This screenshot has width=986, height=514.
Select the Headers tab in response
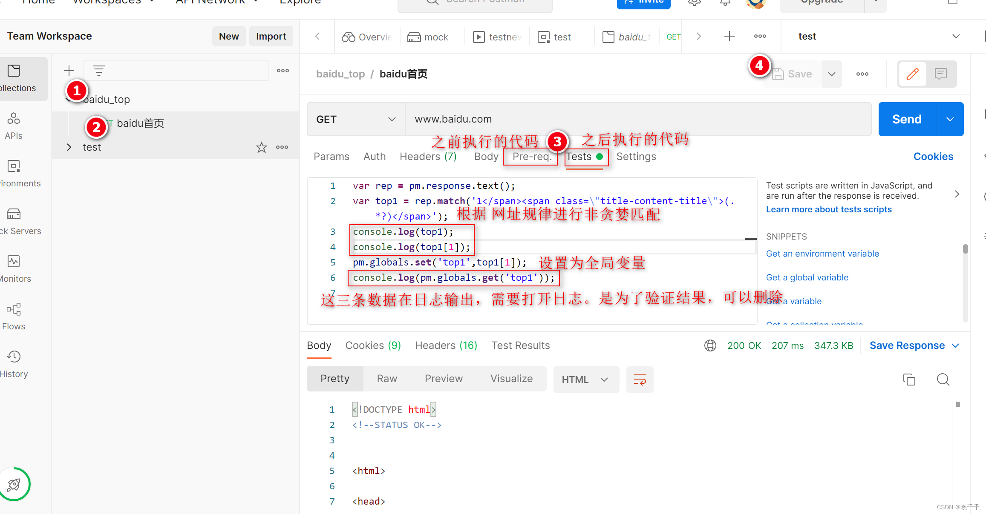[445, 345]
